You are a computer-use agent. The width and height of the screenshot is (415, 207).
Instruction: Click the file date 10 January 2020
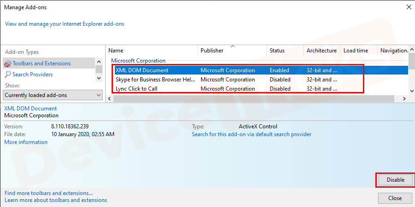coord(83,134)
